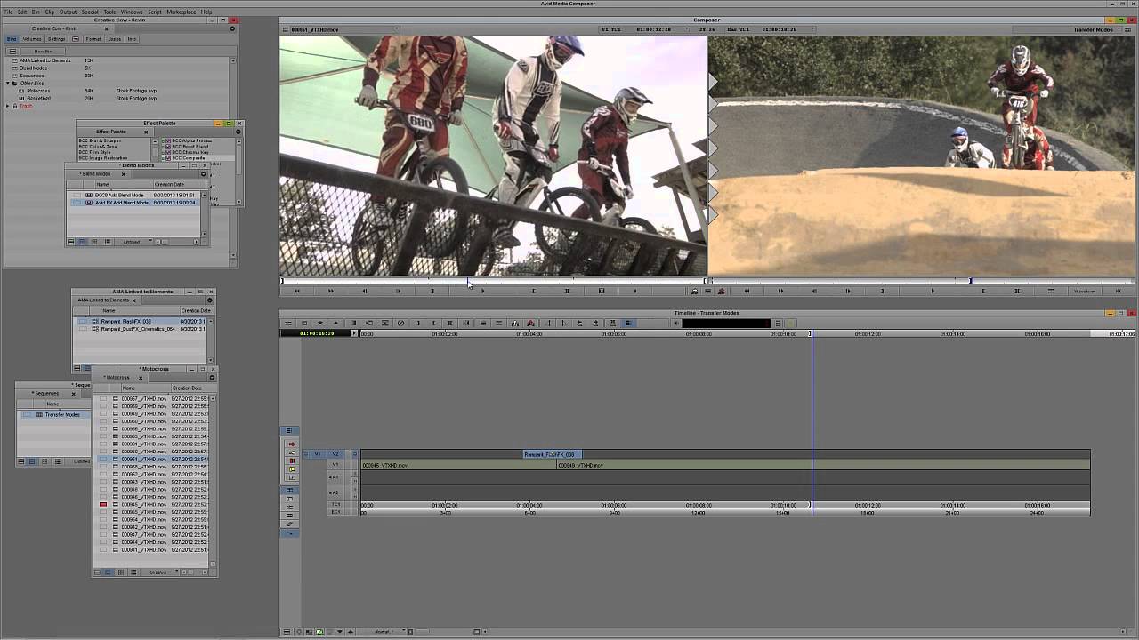The height and width of the screenshot is (640, 1139).
Task: Open the Usage tab in project window
Action: pos(114,39)
